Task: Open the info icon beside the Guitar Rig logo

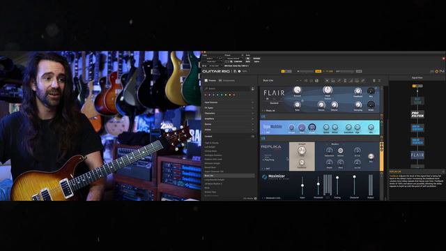Action: 239,71
